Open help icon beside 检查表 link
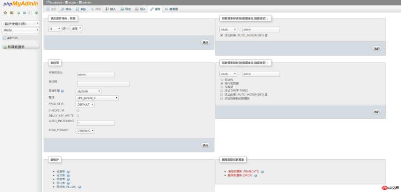 [68, 172]
